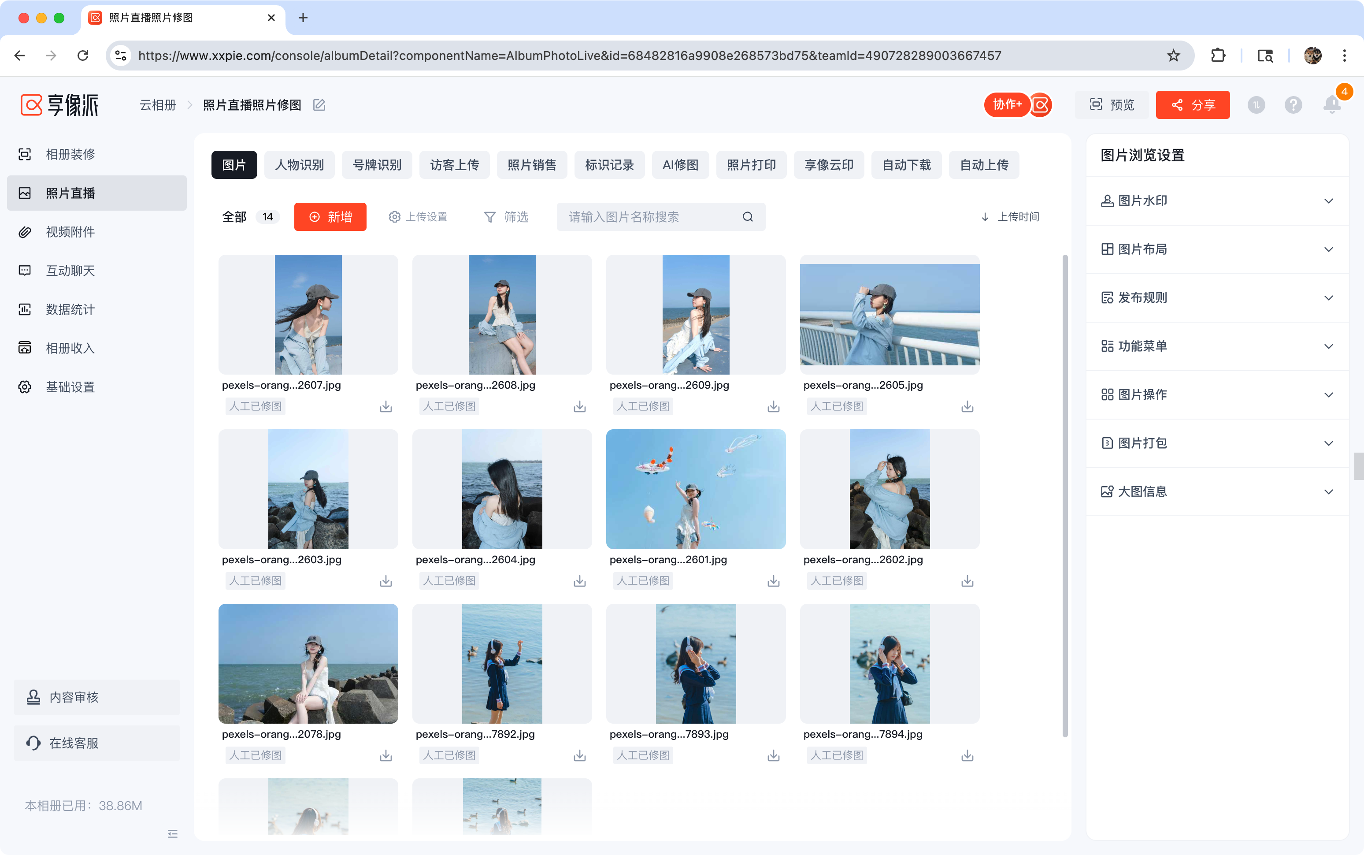The height and width of the screenshot is (855, 1364).
Task: Expand the 功能菜单 section
Action: click(1217, 346)
